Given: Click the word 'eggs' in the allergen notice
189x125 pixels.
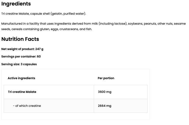Looking at the screenshot, I should click(54, 29).
